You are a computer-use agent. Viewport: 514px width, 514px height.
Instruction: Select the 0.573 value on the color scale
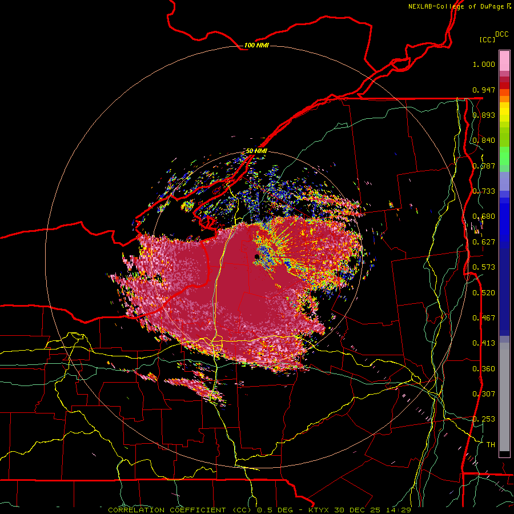tap(484, 267)
